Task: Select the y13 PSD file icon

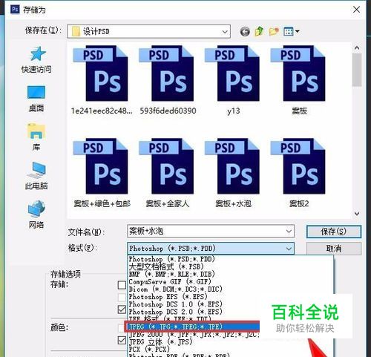Action: (232, 73)
